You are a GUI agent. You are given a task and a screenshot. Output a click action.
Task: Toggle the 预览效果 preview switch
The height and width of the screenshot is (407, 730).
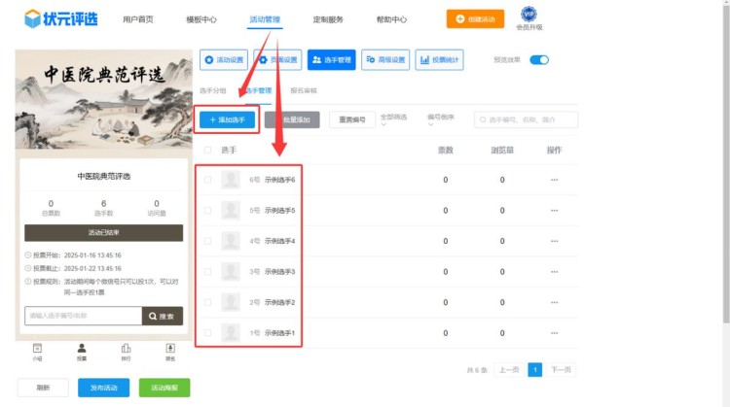click(538, 60)
